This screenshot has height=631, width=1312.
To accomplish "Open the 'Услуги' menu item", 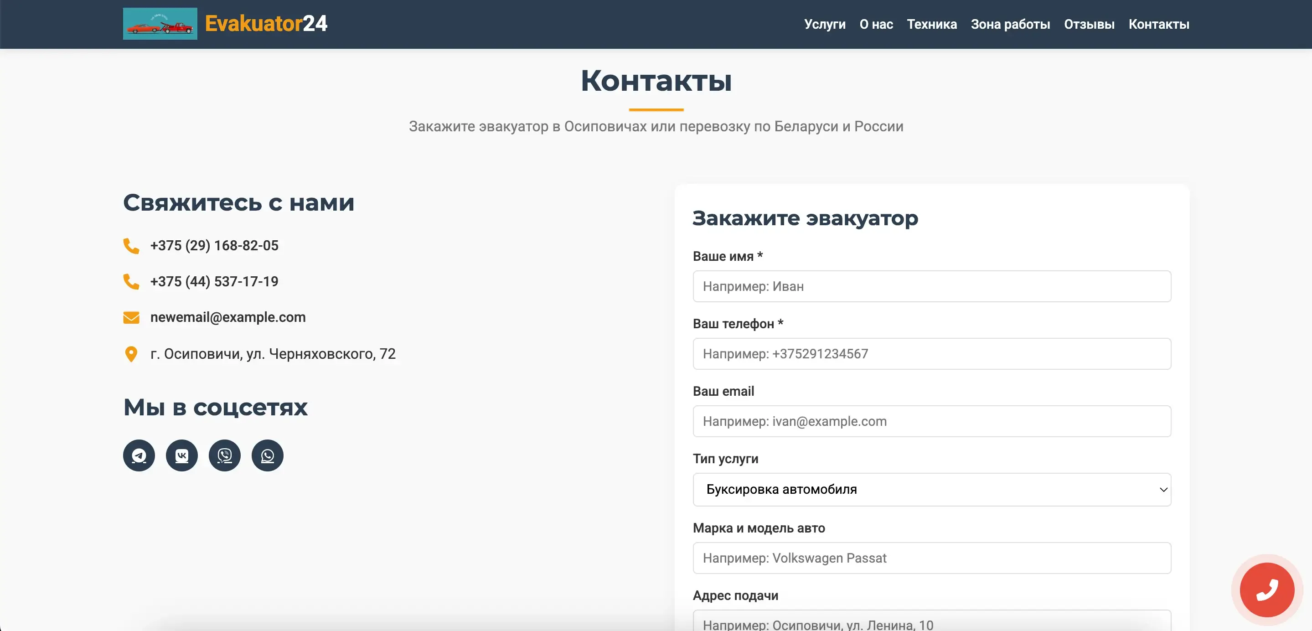I will click(824, 24).
